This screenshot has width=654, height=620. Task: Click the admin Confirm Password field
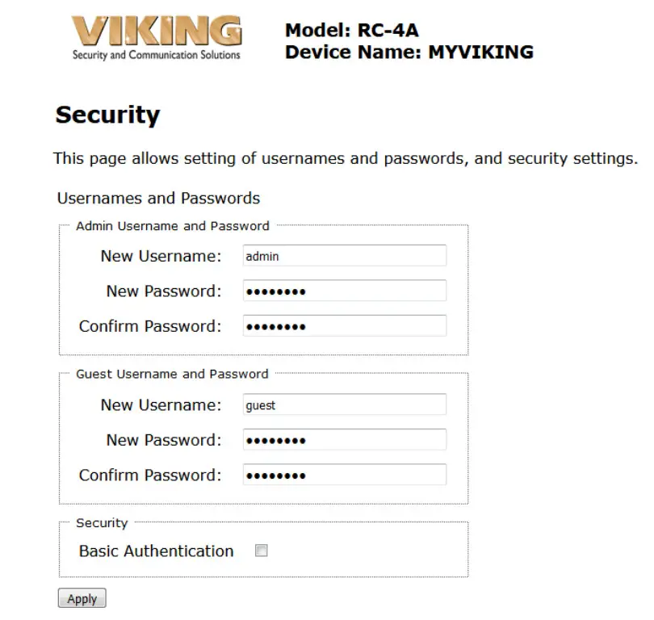345,325
